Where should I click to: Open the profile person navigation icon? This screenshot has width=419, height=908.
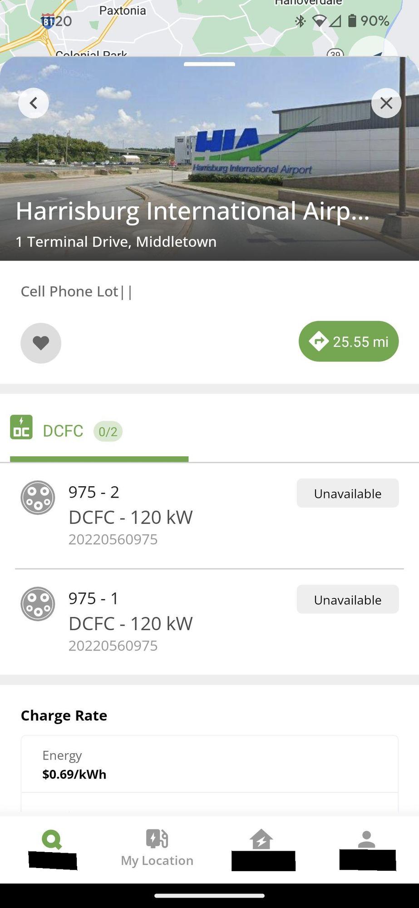(366, 839)
